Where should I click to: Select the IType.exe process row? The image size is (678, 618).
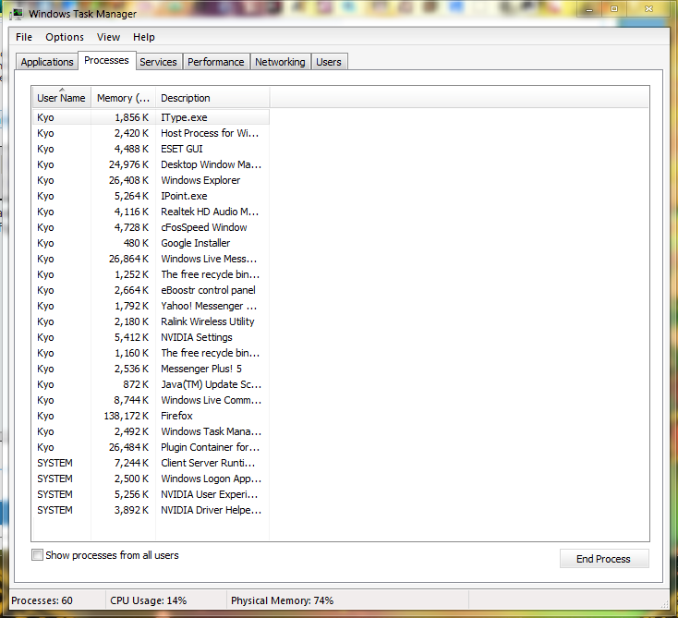tap(151, 117)
